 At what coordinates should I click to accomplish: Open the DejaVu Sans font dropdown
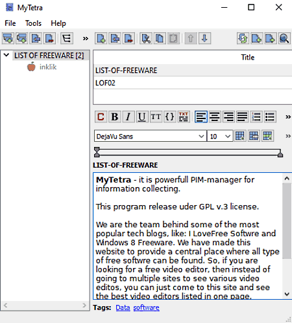201,136
